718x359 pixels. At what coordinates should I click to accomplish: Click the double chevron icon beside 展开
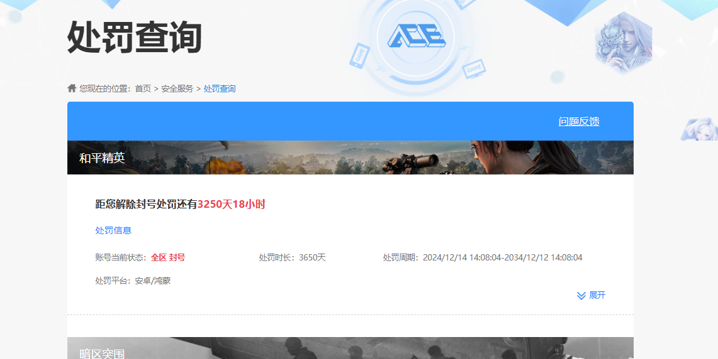(581, 296)
